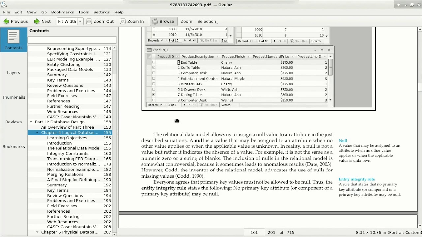Click the Zoom In toolbar button
422x237 pixels.
point(132,21)
